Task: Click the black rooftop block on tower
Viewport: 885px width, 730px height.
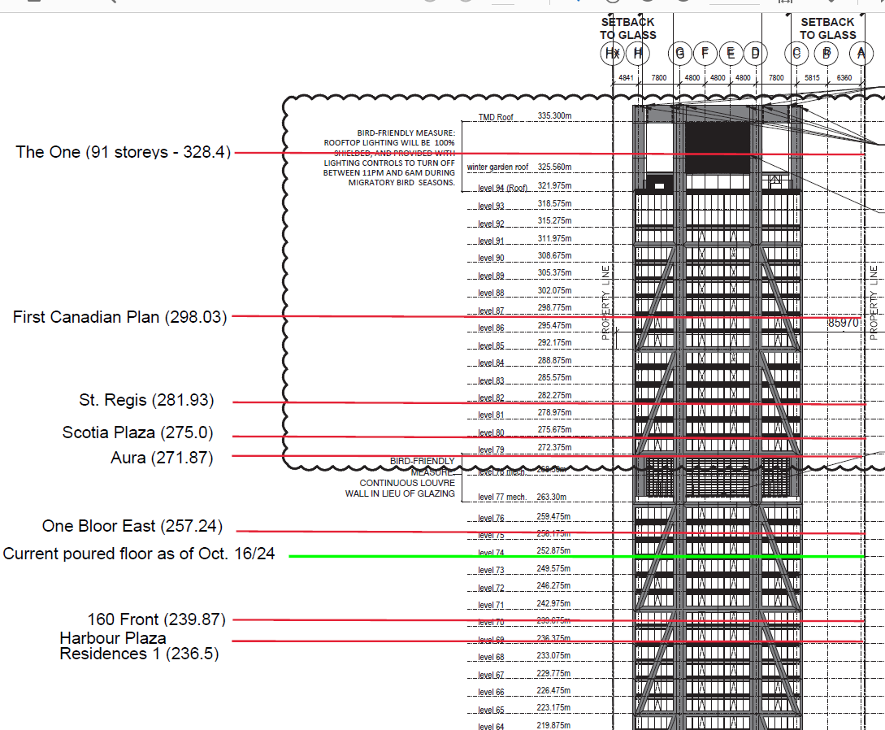Action: [717, 147]
